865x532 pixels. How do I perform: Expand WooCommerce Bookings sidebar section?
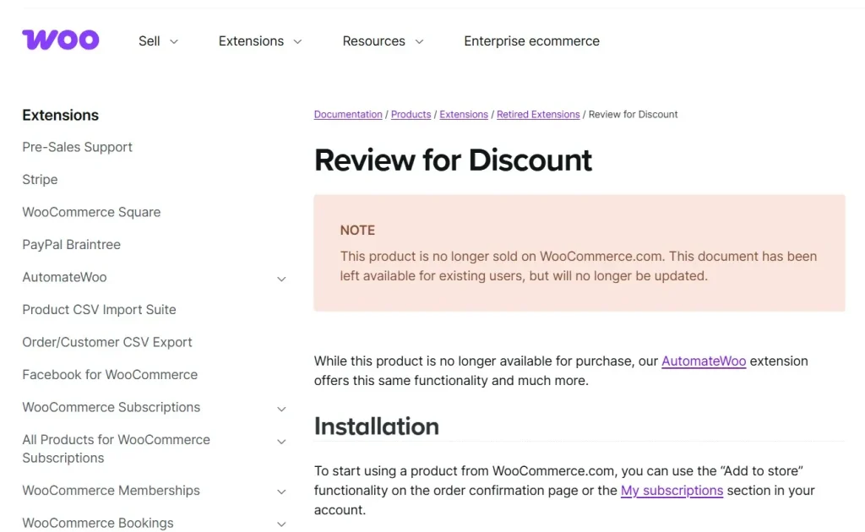(x=281, y=524)
